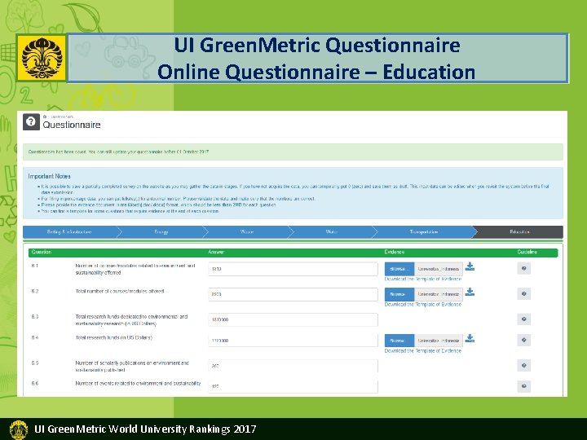Viewport: 587px width, 440px height.
Task: Click 'Total number of courses/modules offered' question text
Action: click(120, 291)
